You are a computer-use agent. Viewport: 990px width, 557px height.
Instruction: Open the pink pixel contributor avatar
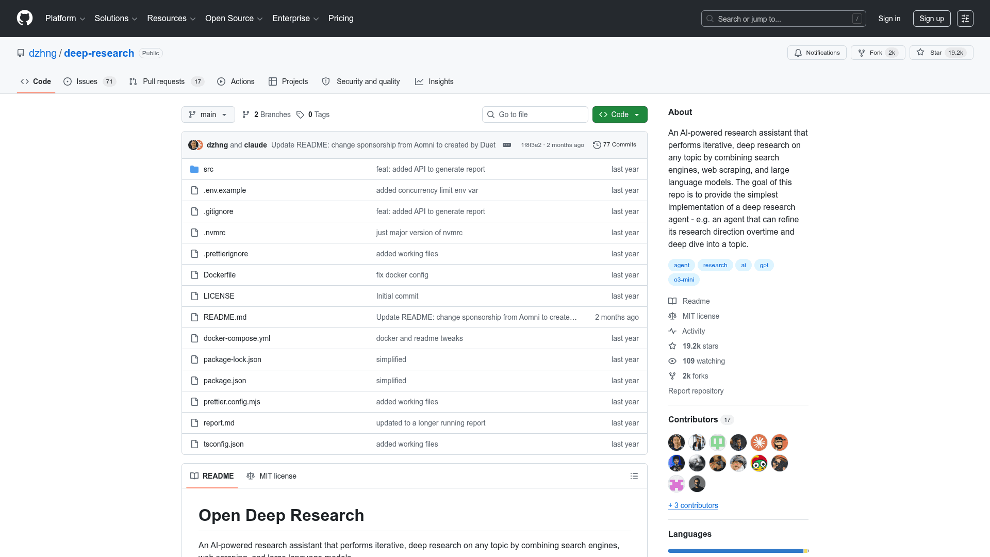click(676, 484)
